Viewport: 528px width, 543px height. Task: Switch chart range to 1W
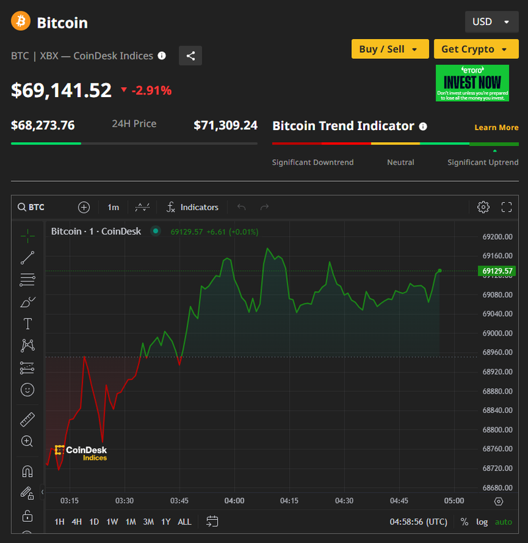click(112, 522)
